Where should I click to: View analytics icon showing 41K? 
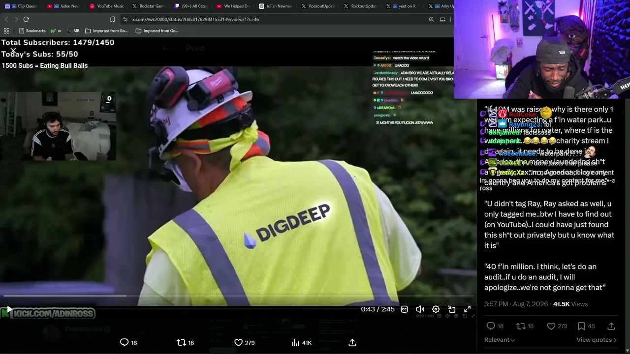301,343
